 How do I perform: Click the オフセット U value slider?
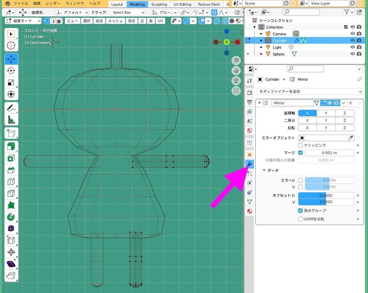[326, 195]
